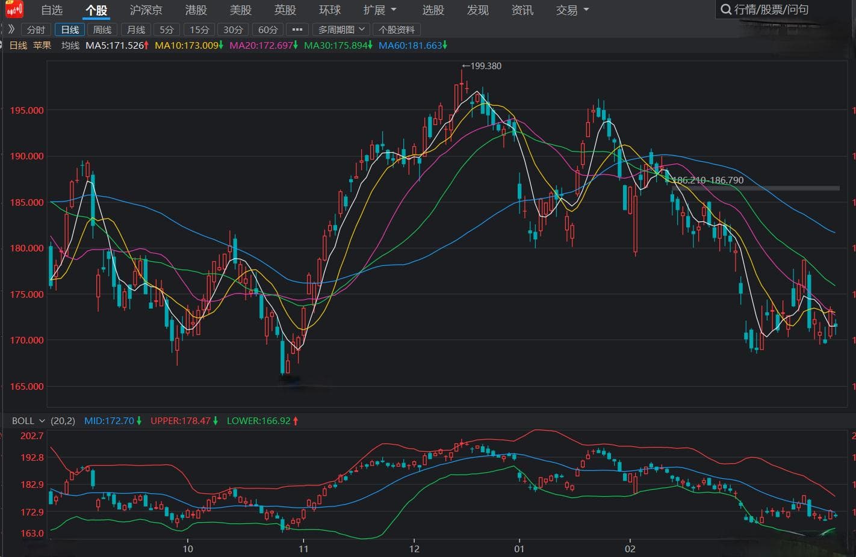Viewport: 856px width, 557px height.
Task: Click the 12 month label on the time axis
Action: pyautogui.click(x=414, y=549)
